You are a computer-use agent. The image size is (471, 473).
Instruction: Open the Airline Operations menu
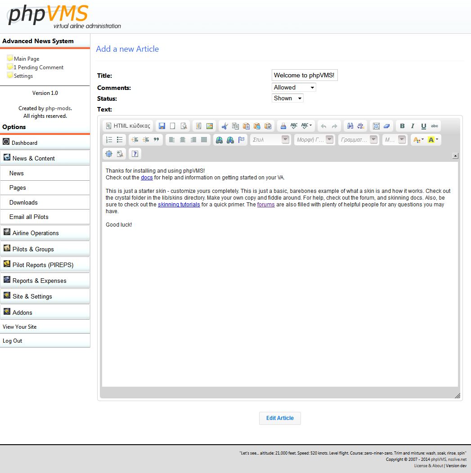(45, 233)
